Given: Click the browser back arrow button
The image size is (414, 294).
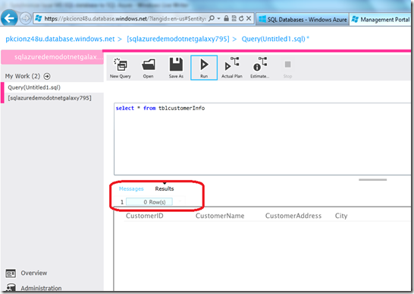Looking at the screenshot, I should coord(9,18).
